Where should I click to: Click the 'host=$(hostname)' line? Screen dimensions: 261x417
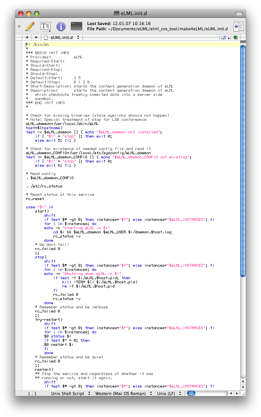(44, 128)
